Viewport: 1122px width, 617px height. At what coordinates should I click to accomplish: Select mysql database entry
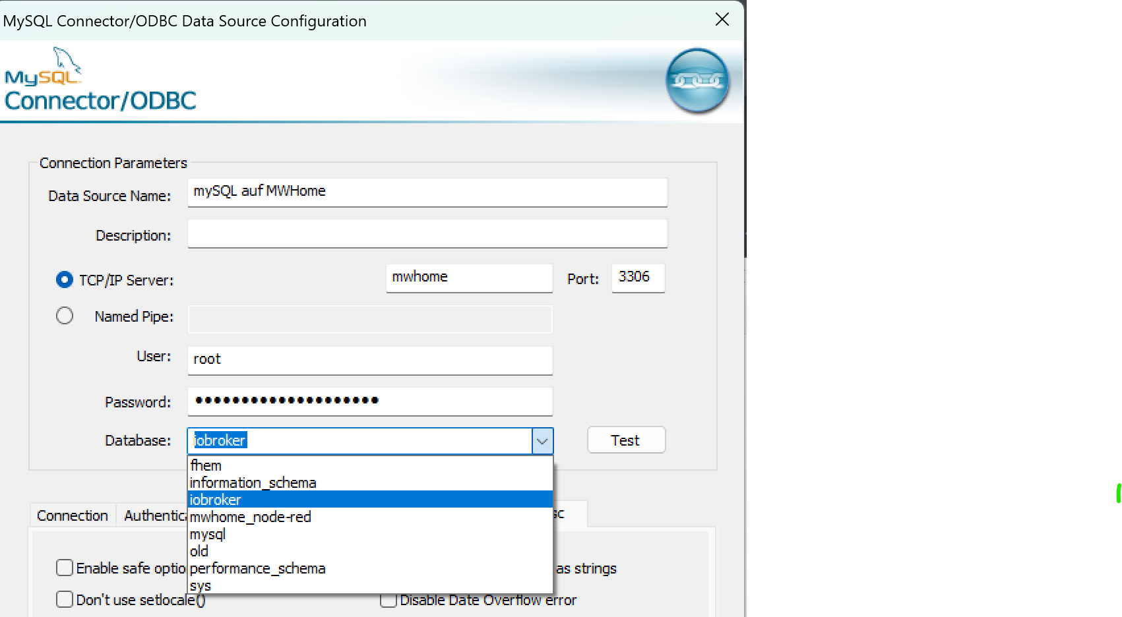click(370, 534)
